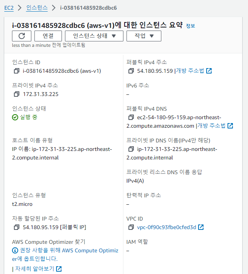Copy the public IPv4 DNS name

pos(131,117)
